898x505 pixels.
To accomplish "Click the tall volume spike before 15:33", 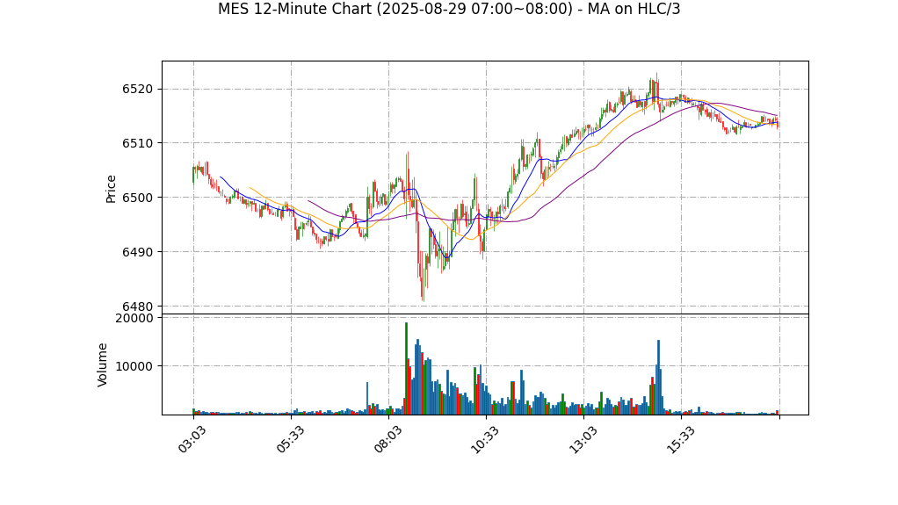I will tap(659, 378).
